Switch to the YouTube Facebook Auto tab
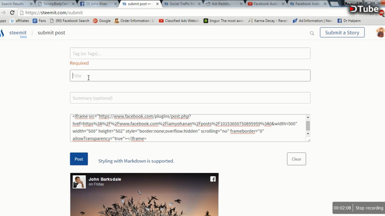Image resolution: width=385 pixels, height=216 pixels. coord(266,4)
